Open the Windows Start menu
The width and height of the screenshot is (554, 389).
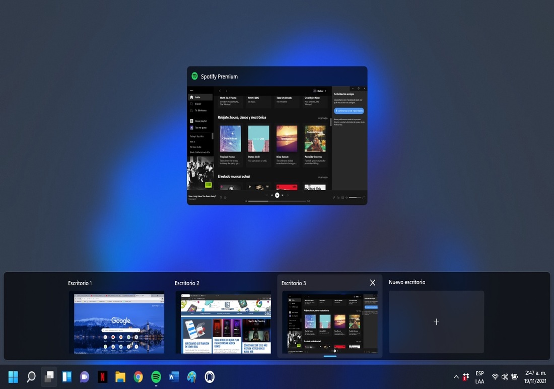13,377
